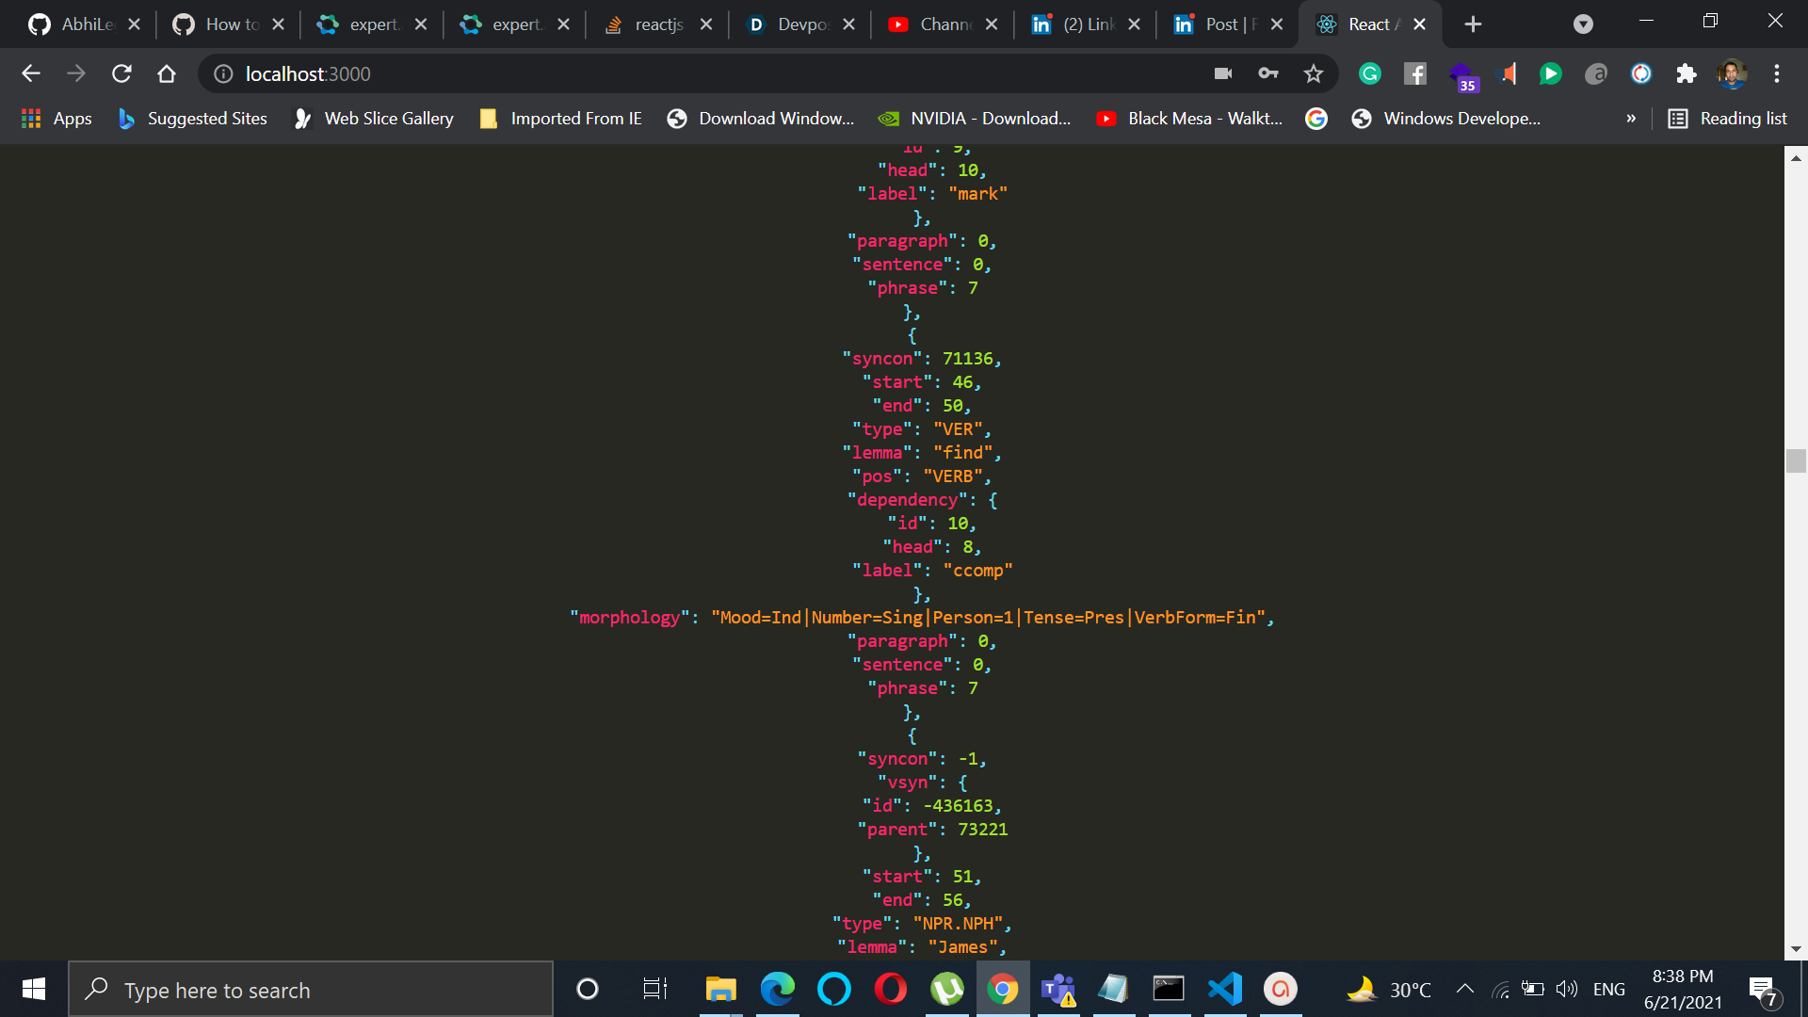Bookmark this page with star icon
The width and height of the screenshot is (1808, 1017).
coord(1314,73)
